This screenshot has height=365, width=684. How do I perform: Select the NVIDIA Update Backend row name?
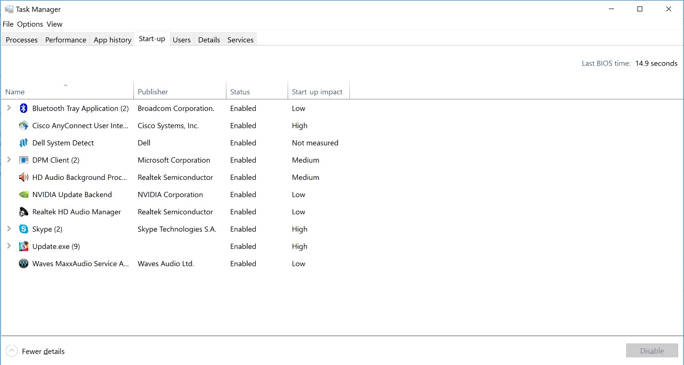pos(72,195)
